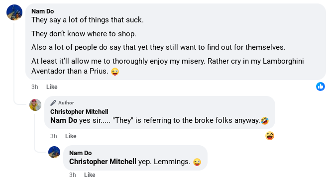
Task: View the laughing reaction on Christopher's reply
Action: 270,136
